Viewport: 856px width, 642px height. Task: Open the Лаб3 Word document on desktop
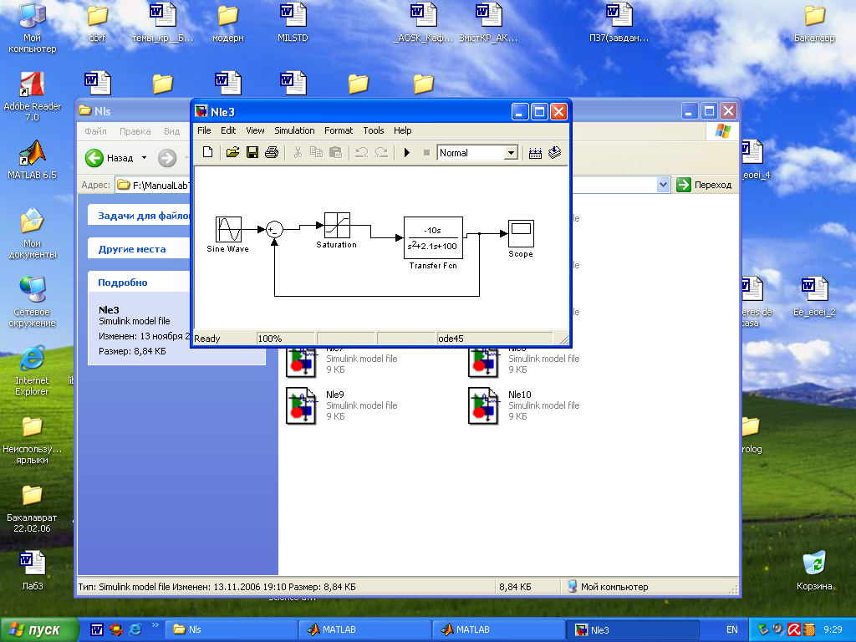tap(33, 570)
